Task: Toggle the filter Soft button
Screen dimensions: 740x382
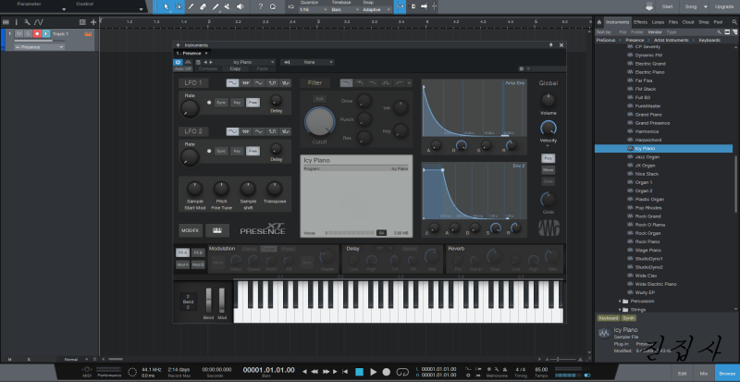Action: (319, 99)
